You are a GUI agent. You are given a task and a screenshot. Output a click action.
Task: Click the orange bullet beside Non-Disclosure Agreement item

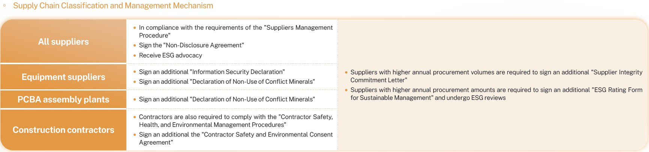click(135, 45)
